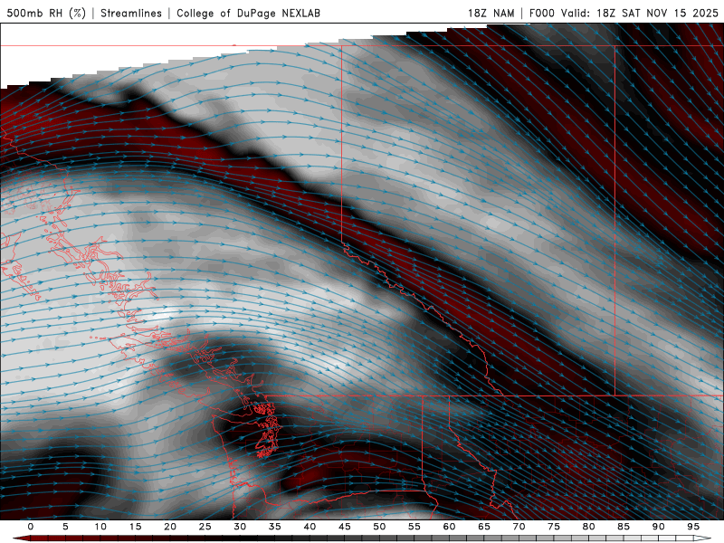The height and width of the screenshot is (543, 724).
Task: Click the "40" value on the color scale
Action: click(310, 527)
